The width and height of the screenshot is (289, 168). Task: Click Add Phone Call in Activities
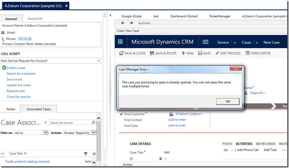pos(248,150)
